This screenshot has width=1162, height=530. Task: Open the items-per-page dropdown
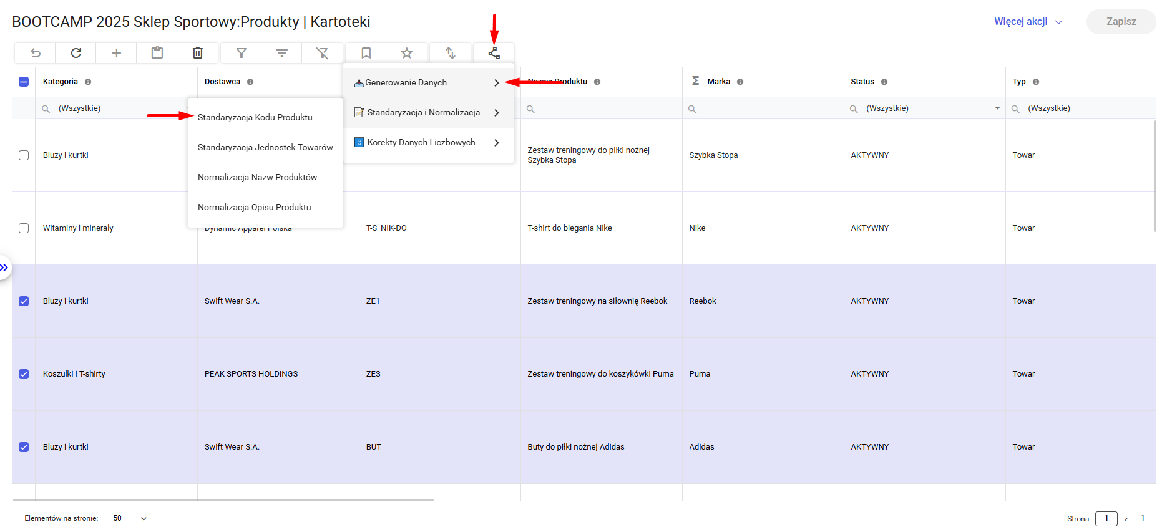(x=144, y=518)
